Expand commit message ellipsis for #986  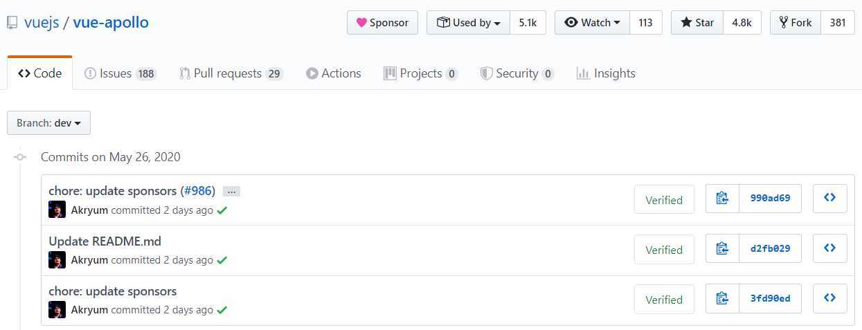[231, 192]
